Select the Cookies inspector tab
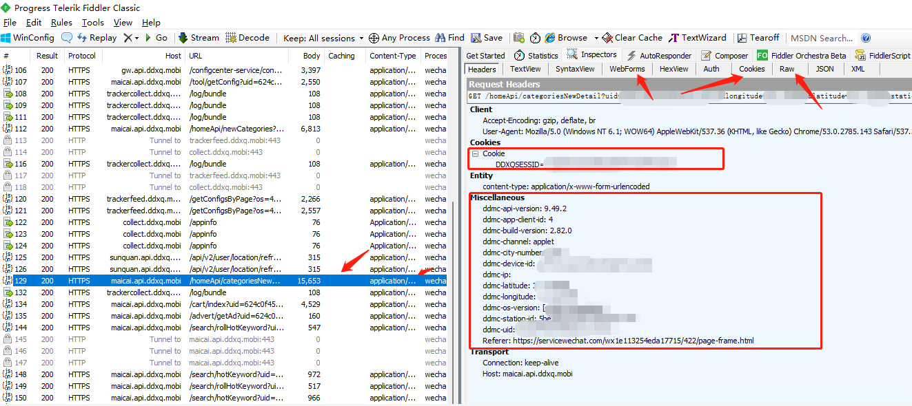 coord(751,69)
